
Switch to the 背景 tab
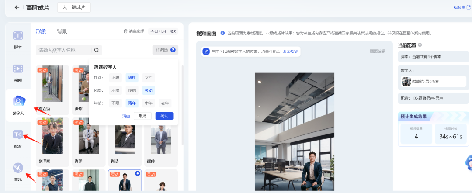(x=62, y=31)
